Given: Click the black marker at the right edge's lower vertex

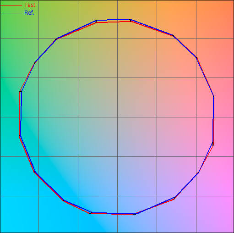Looking at the screenshot, I should 213,144.
